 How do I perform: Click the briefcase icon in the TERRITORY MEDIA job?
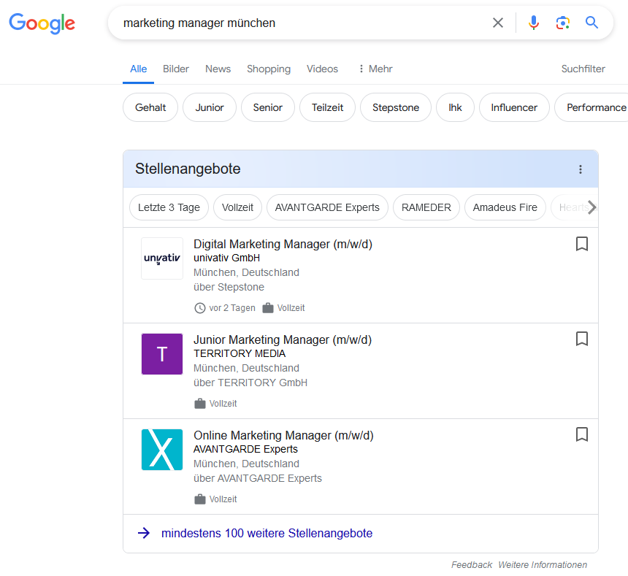pyautogui.click(x=200, y=404)
